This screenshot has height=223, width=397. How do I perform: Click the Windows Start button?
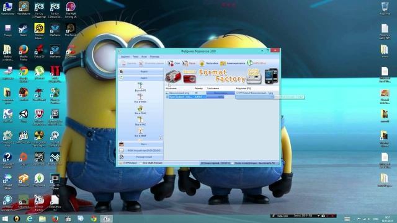[5, 219]
